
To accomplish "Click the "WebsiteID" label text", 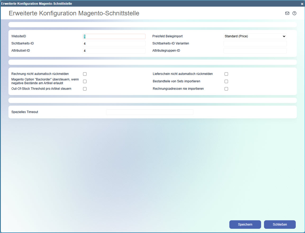I will pos(19,36).
